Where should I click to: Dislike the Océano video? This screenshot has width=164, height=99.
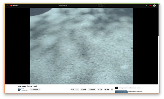(77, 89)
